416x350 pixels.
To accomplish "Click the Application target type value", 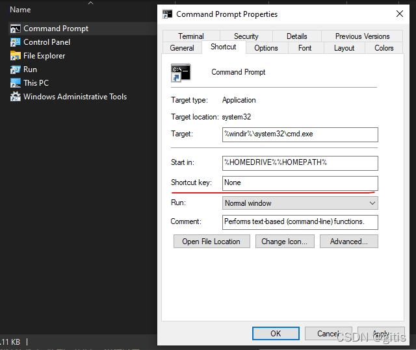I will pyautogui.click(x=239, y=100).
